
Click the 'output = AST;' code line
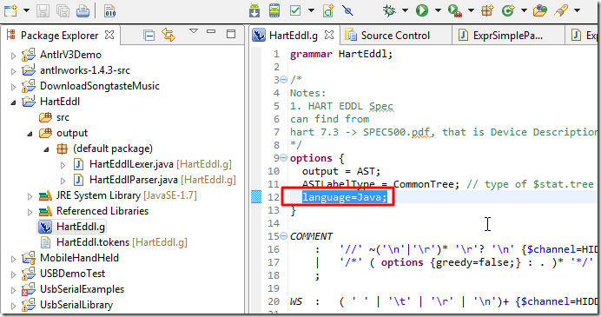pos(340,171)
